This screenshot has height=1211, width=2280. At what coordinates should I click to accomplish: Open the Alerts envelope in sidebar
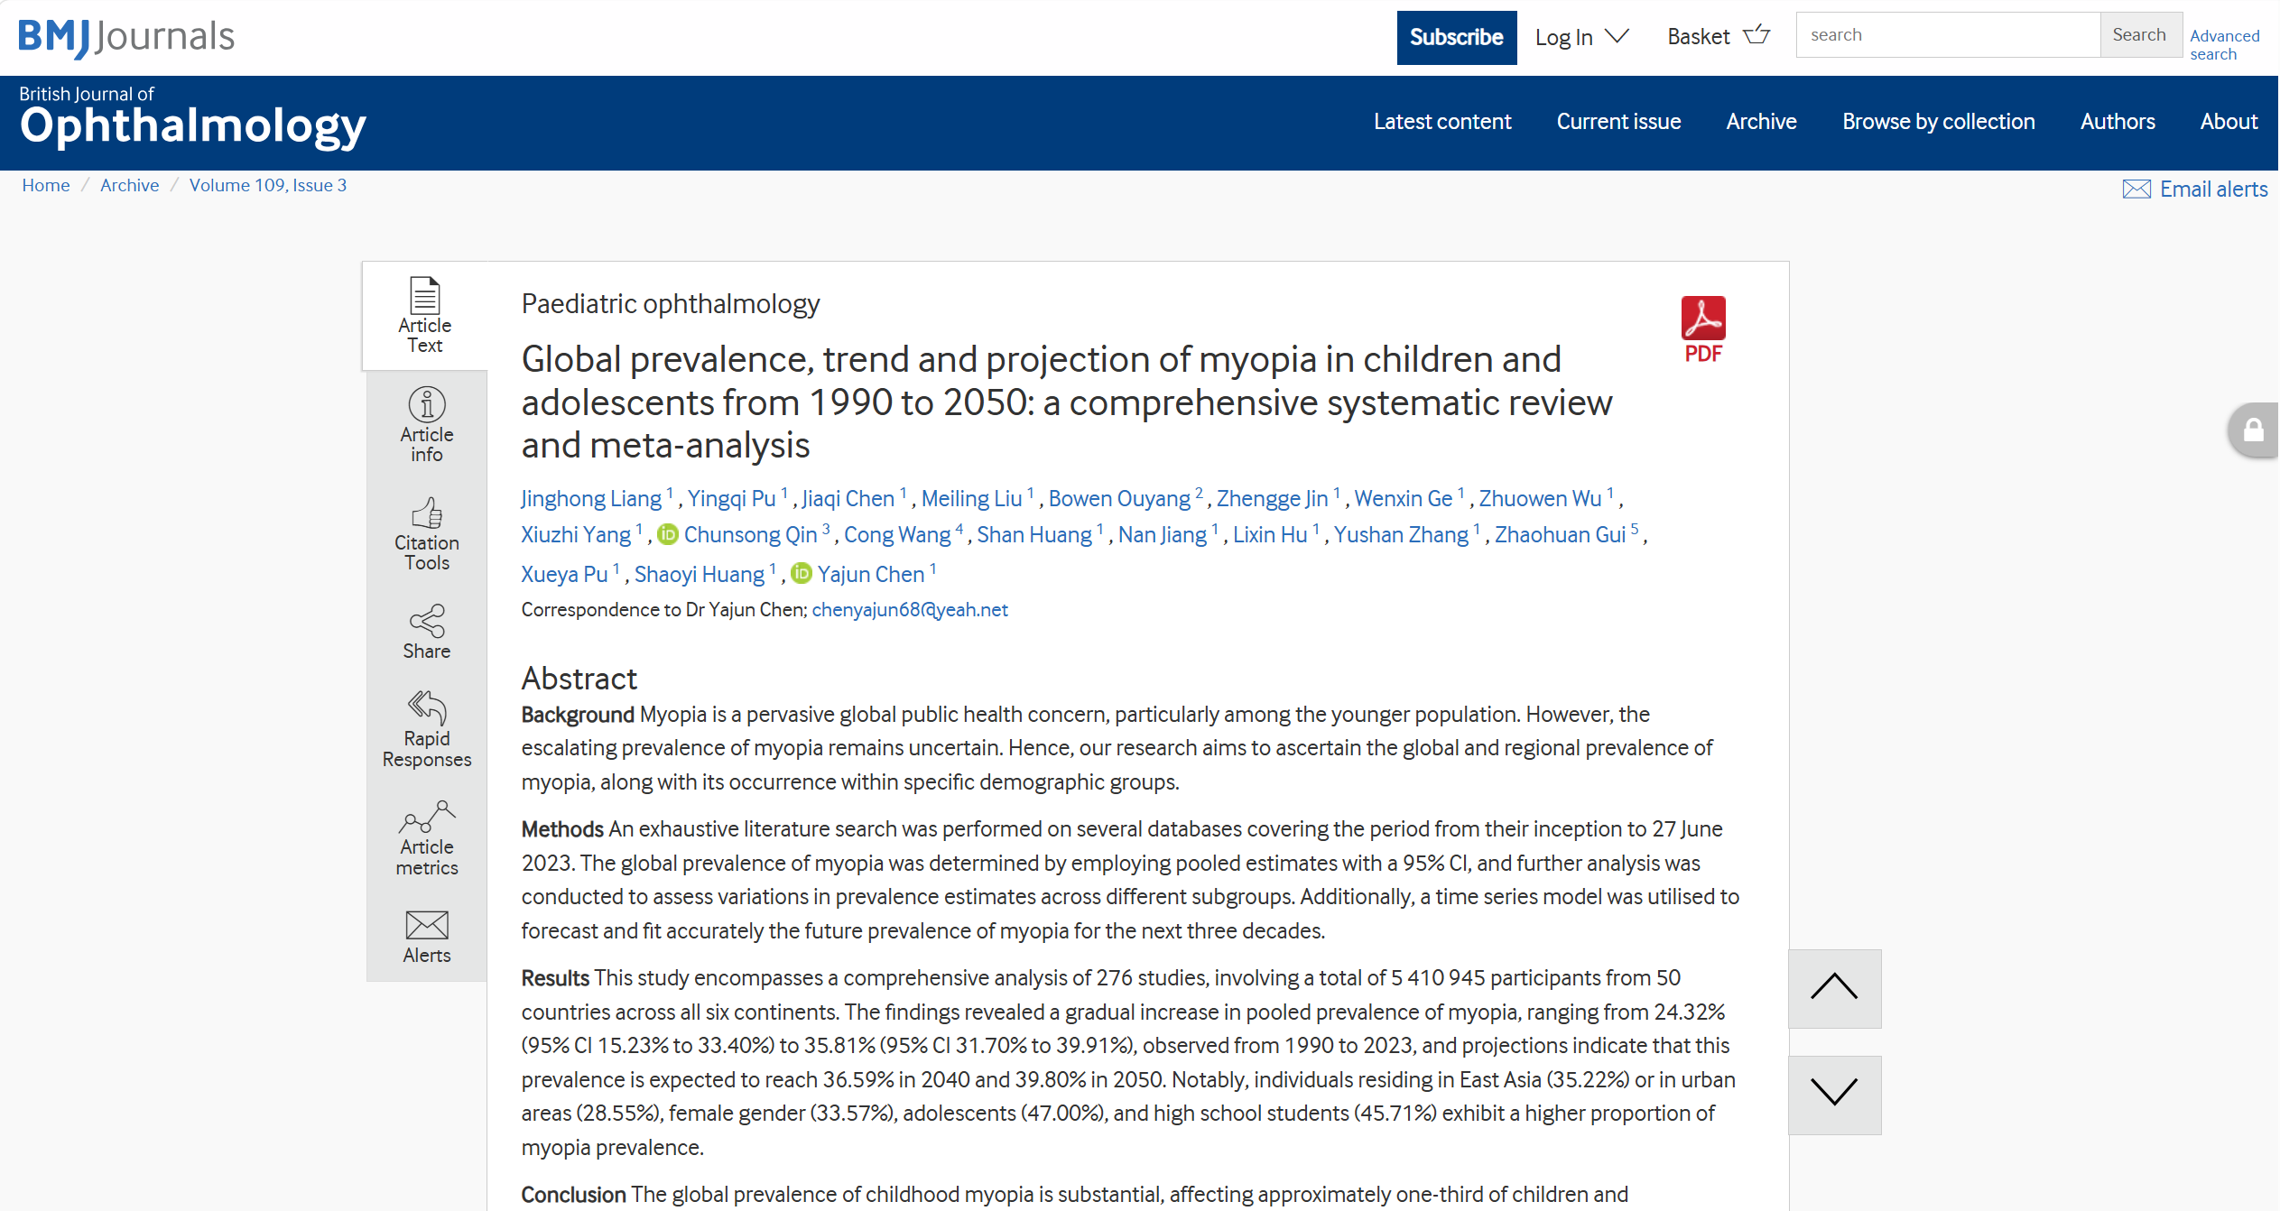(x=427, y=925)
